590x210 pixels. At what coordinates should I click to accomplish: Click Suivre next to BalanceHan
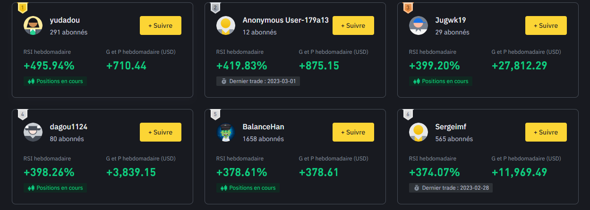point(353,132)
